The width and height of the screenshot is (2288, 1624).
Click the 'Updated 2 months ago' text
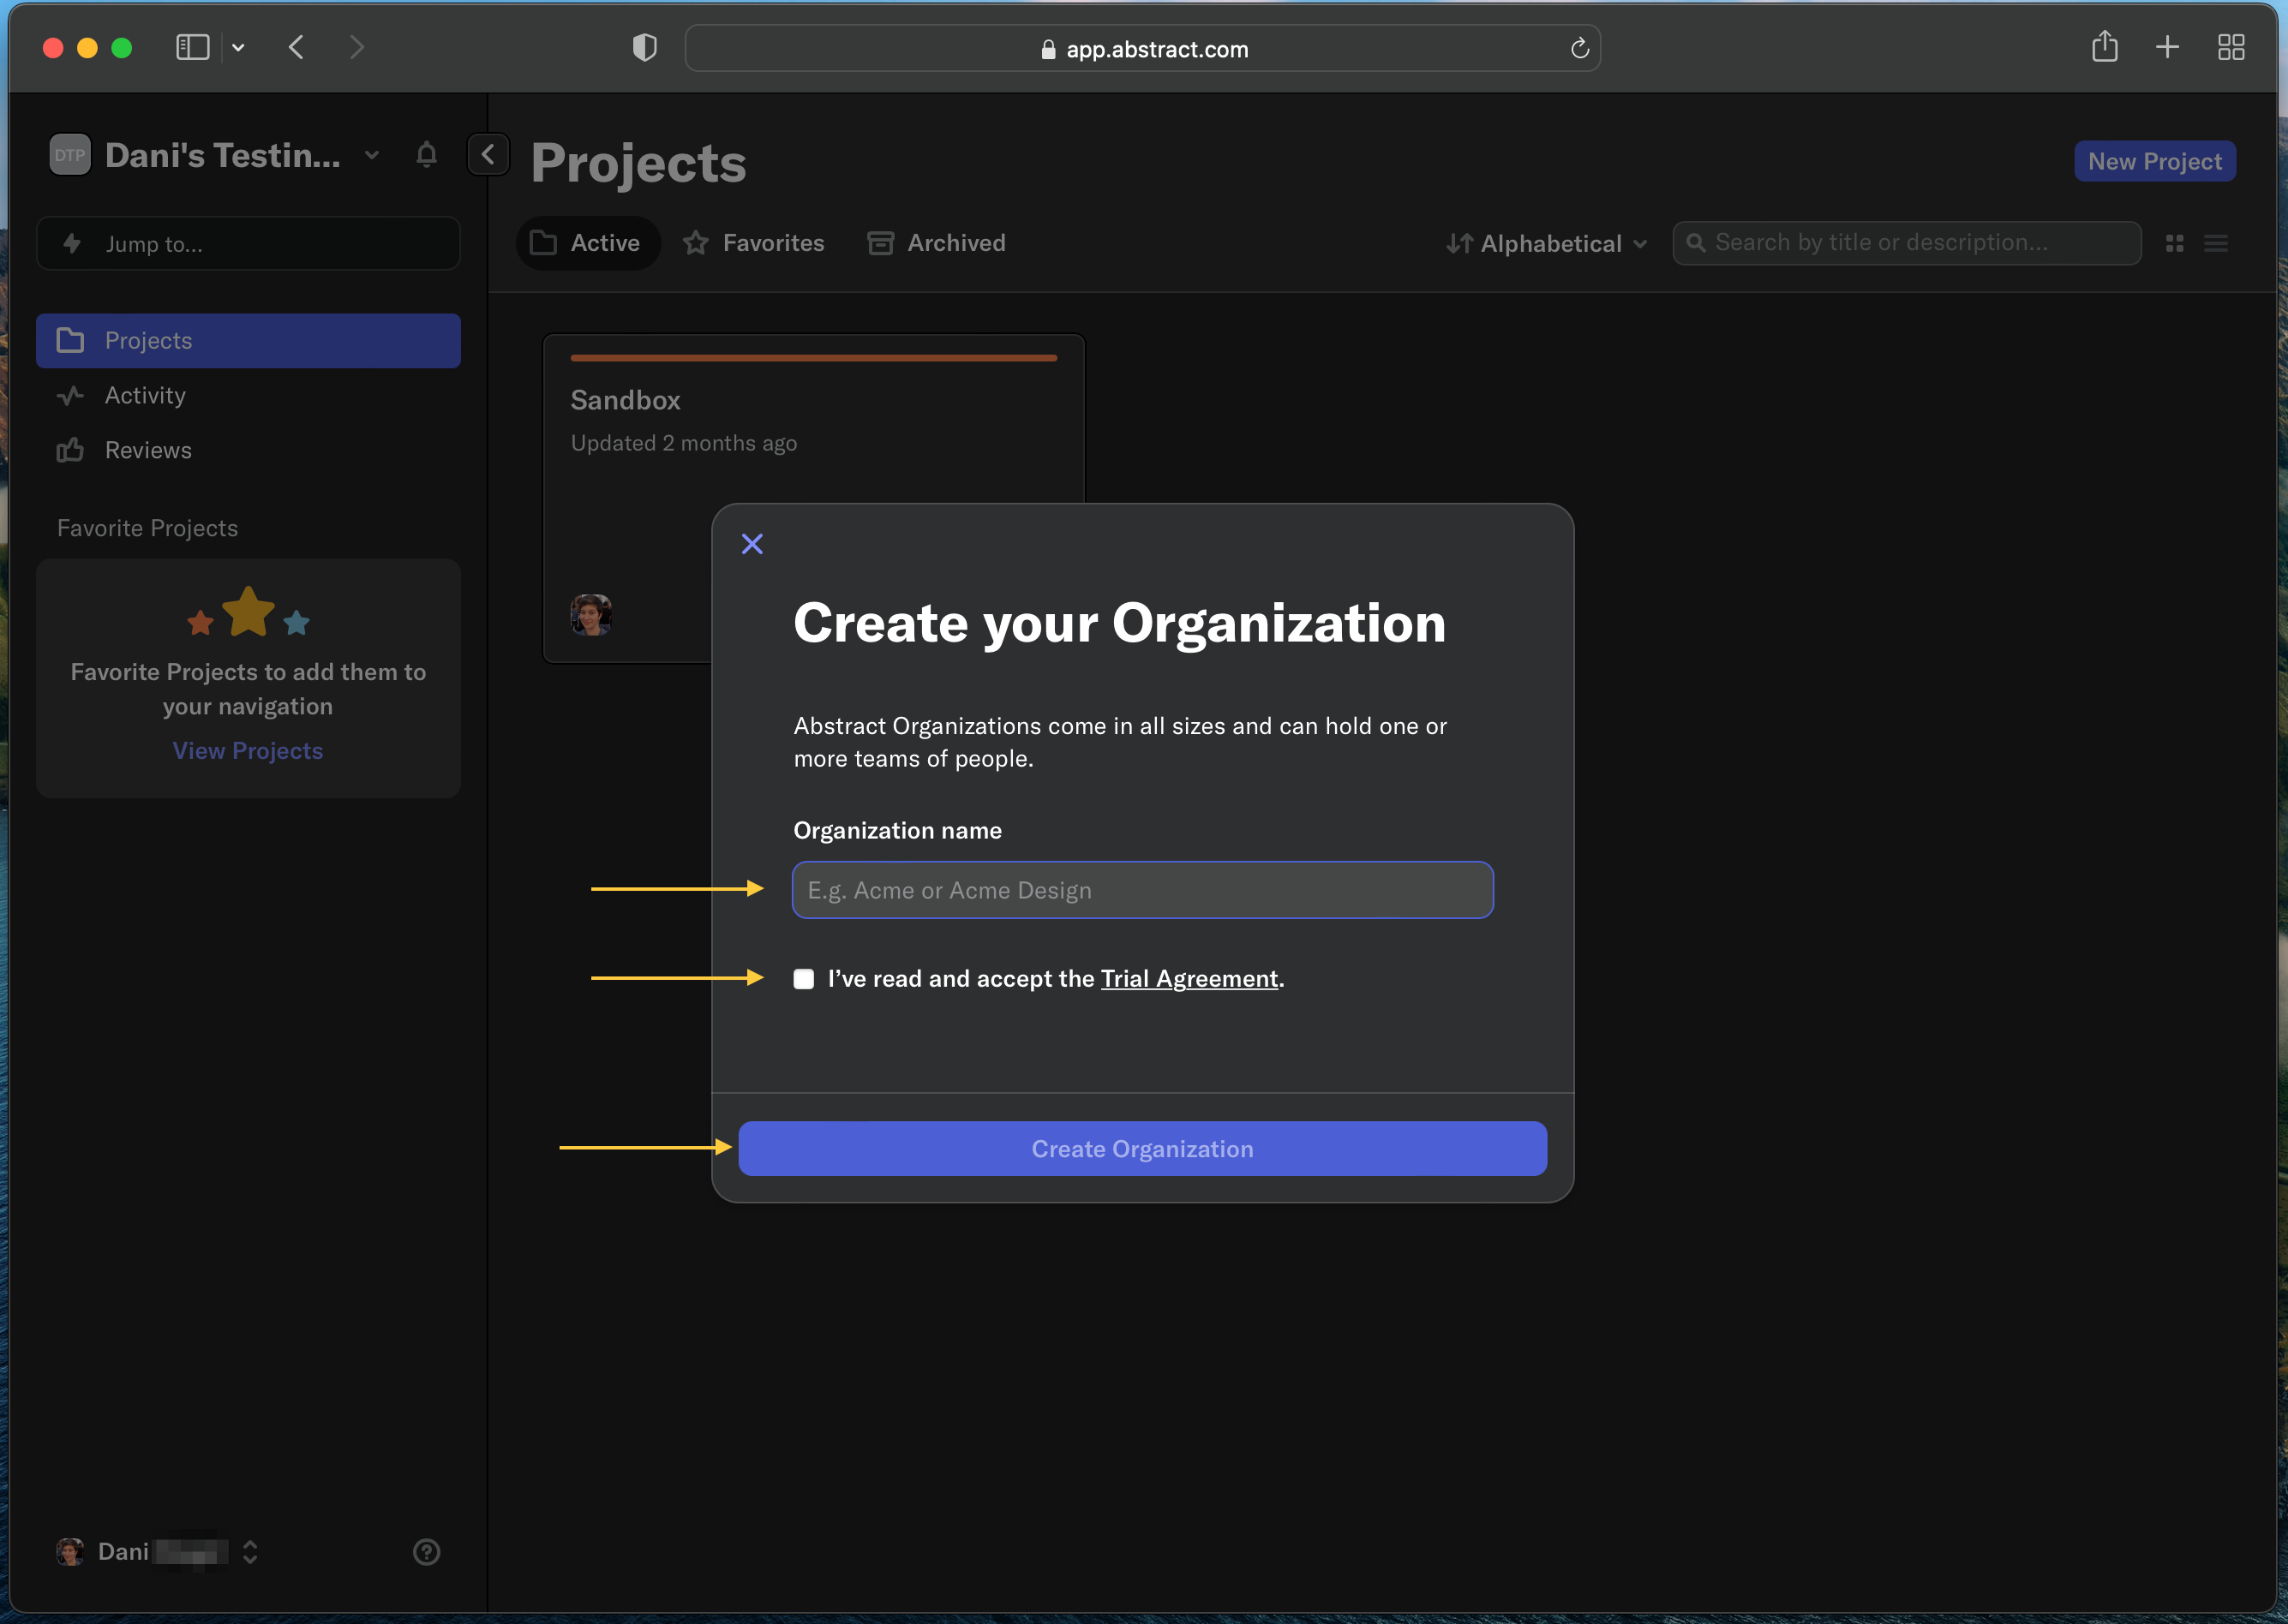[x=685, y=444]
